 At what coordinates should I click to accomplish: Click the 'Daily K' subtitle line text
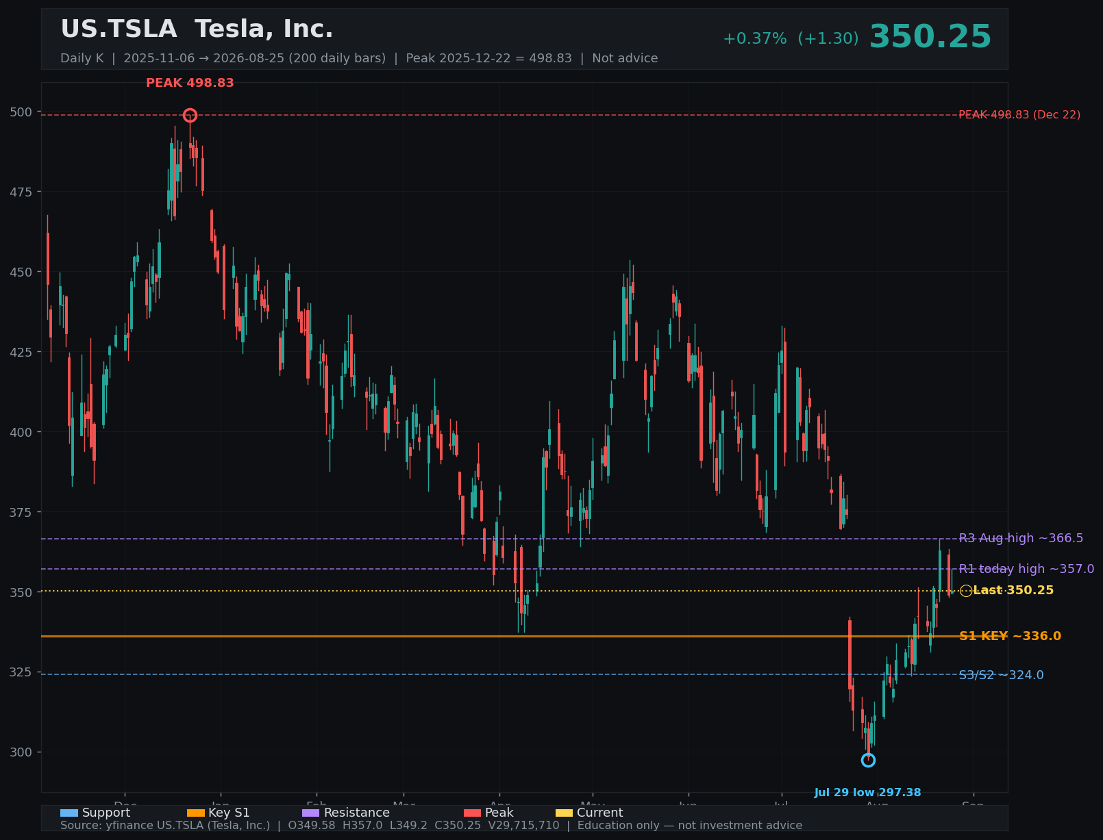point(359,58)
